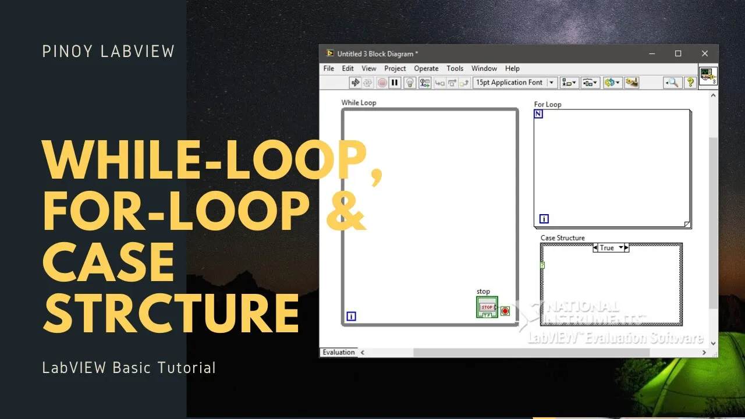Viewport: 745px width, 419px height.
Task: Open the Window menu
Action: (x=484, y=68)
